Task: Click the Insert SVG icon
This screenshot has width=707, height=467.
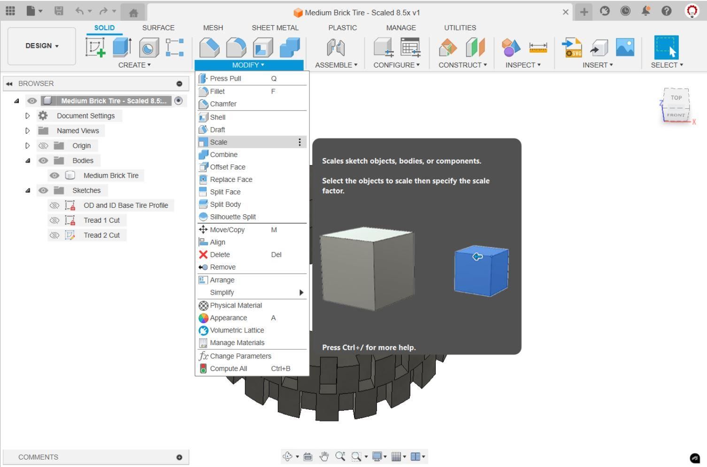Action: [572, 47]
